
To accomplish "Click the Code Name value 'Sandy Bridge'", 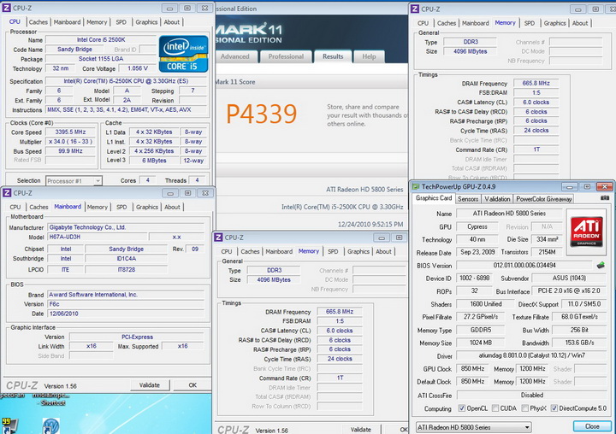I will pos(74,49).
